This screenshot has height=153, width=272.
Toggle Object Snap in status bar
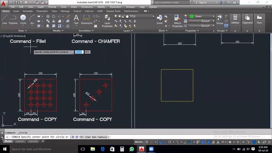(x=190, y=142)
